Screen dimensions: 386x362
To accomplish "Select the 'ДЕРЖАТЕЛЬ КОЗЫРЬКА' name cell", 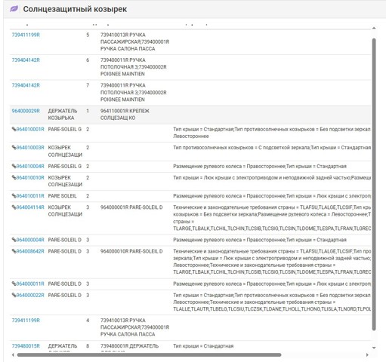I will pyautogui.click(x=63, y=115).
